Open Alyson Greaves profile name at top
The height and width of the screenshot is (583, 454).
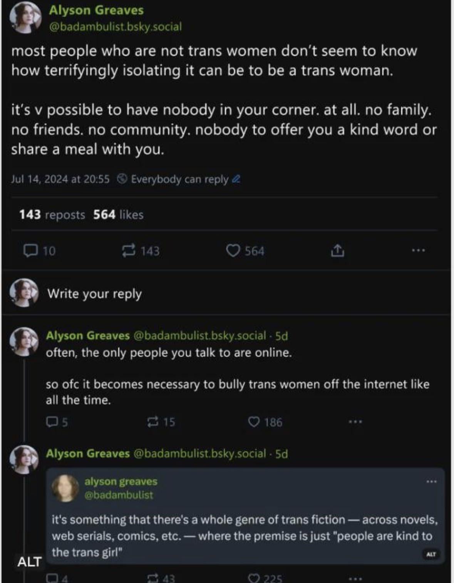coord(96,10)
